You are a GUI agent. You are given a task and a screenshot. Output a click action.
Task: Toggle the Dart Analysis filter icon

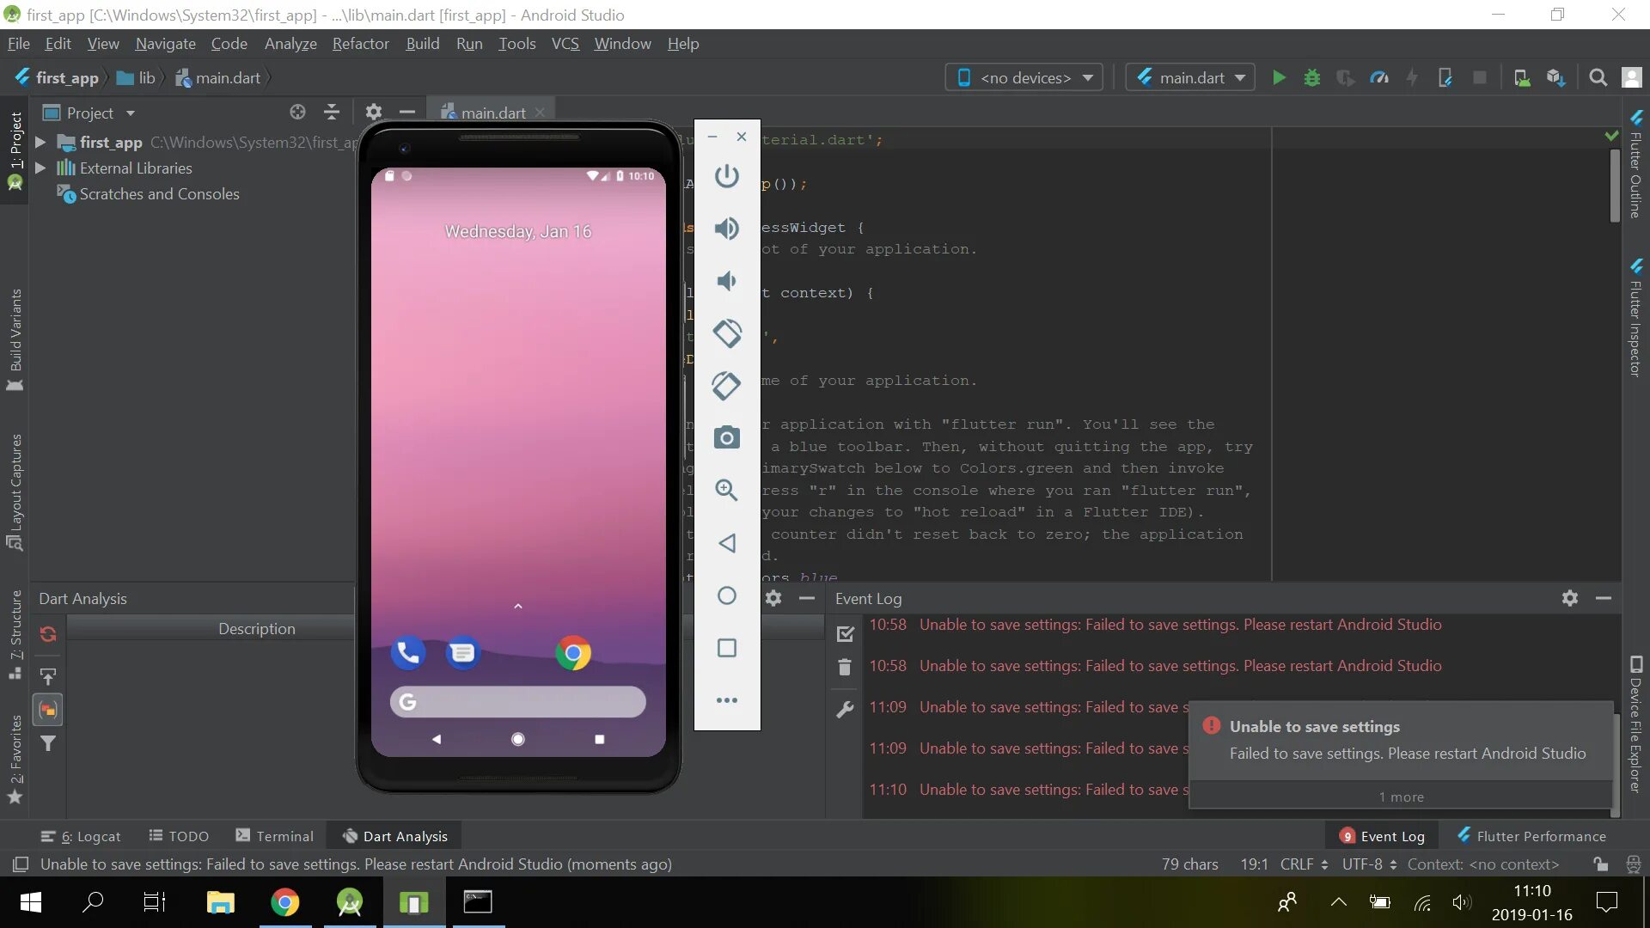point(48,744)
